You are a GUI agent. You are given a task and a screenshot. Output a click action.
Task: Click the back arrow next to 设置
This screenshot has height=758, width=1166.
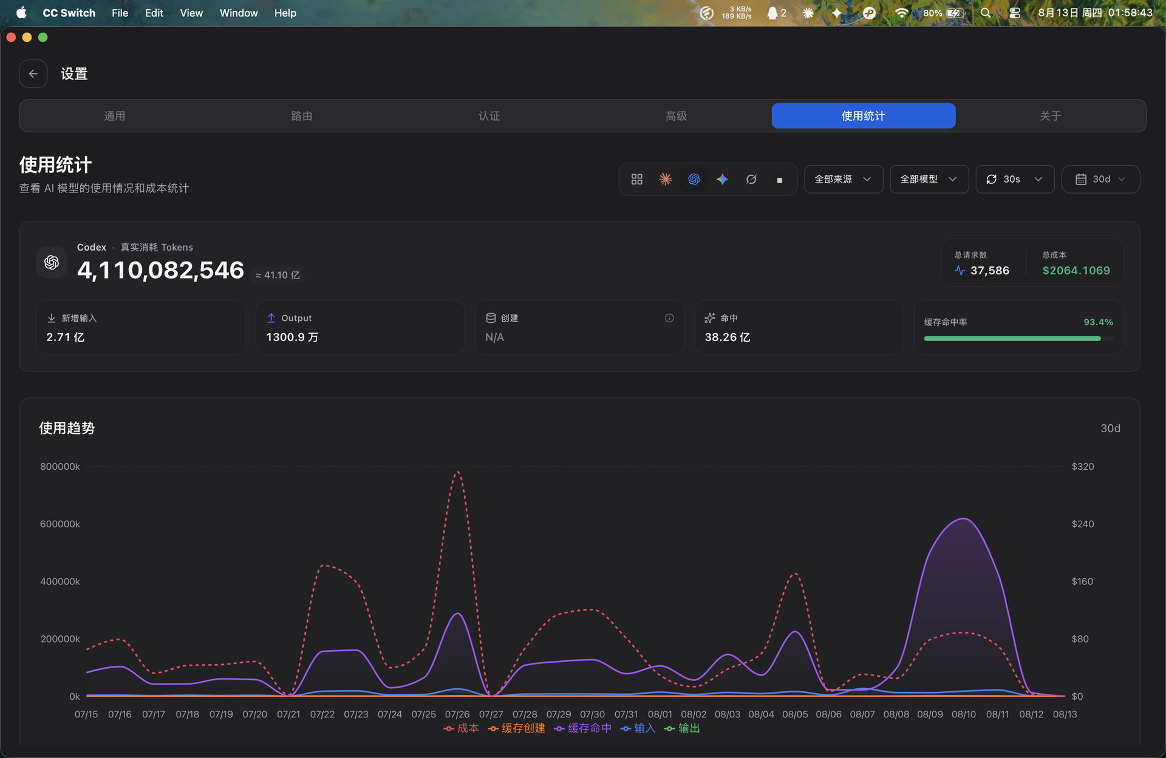tap(33, 74)
